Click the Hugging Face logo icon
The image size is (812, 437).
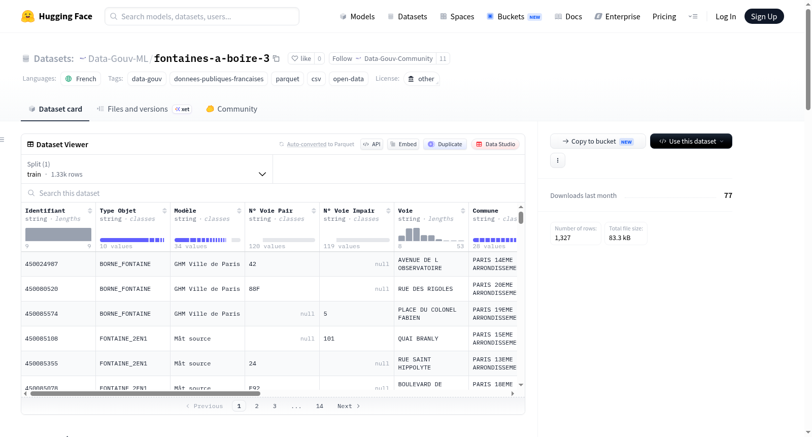pyautogui.click(x=28, y=16)
